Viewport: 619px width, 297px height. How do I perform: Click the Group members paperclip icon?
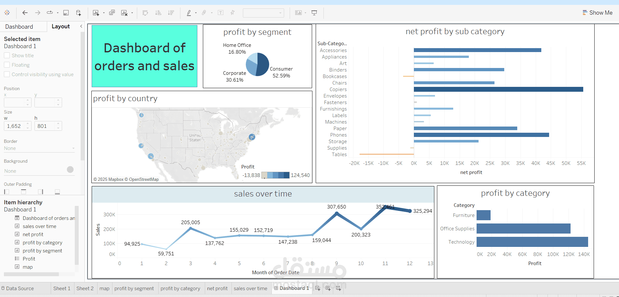pyautogui.click(x=204, y=13)
